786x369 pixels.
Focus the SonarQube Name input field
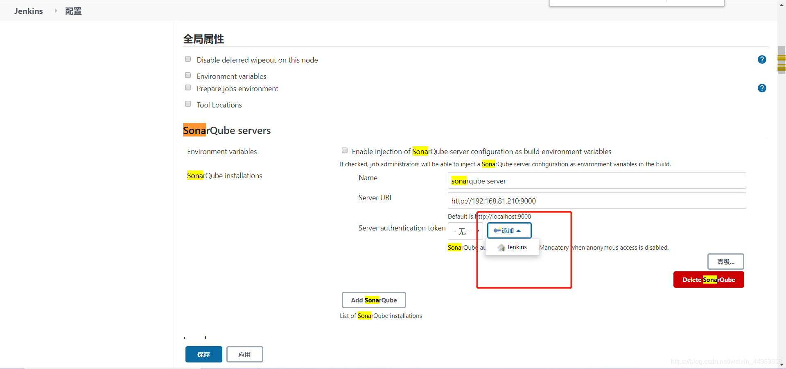tap(597, 181)
